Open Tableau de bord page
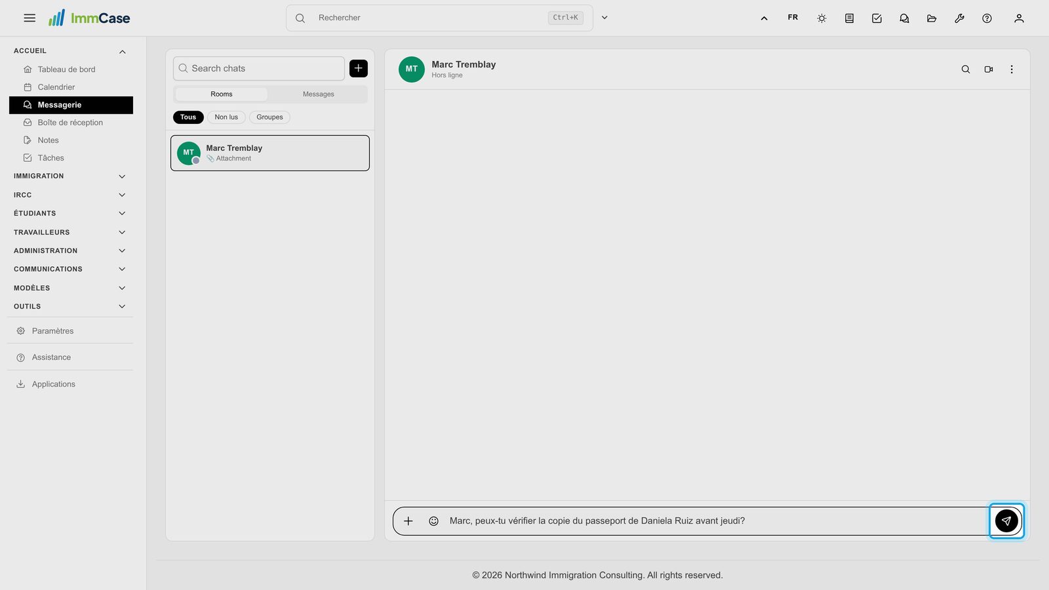Screen dimensions: 1049x590 point(71,69)
